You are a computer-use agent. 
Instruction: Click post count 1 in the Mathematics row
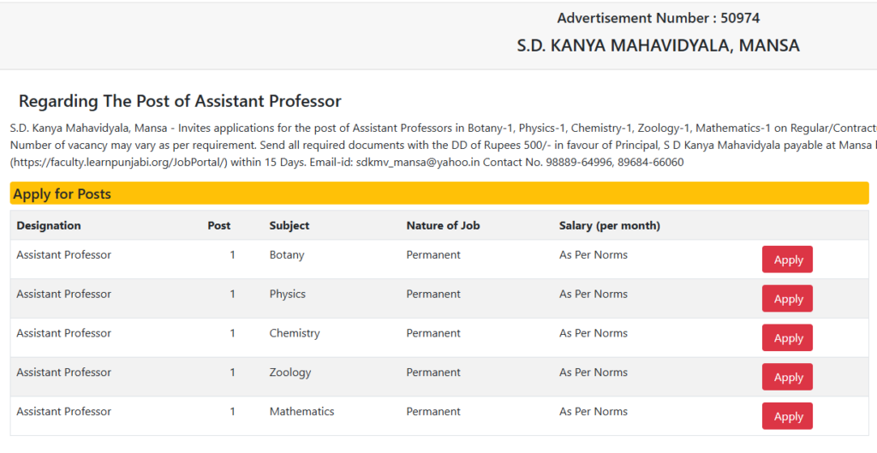tap(233, 412)
